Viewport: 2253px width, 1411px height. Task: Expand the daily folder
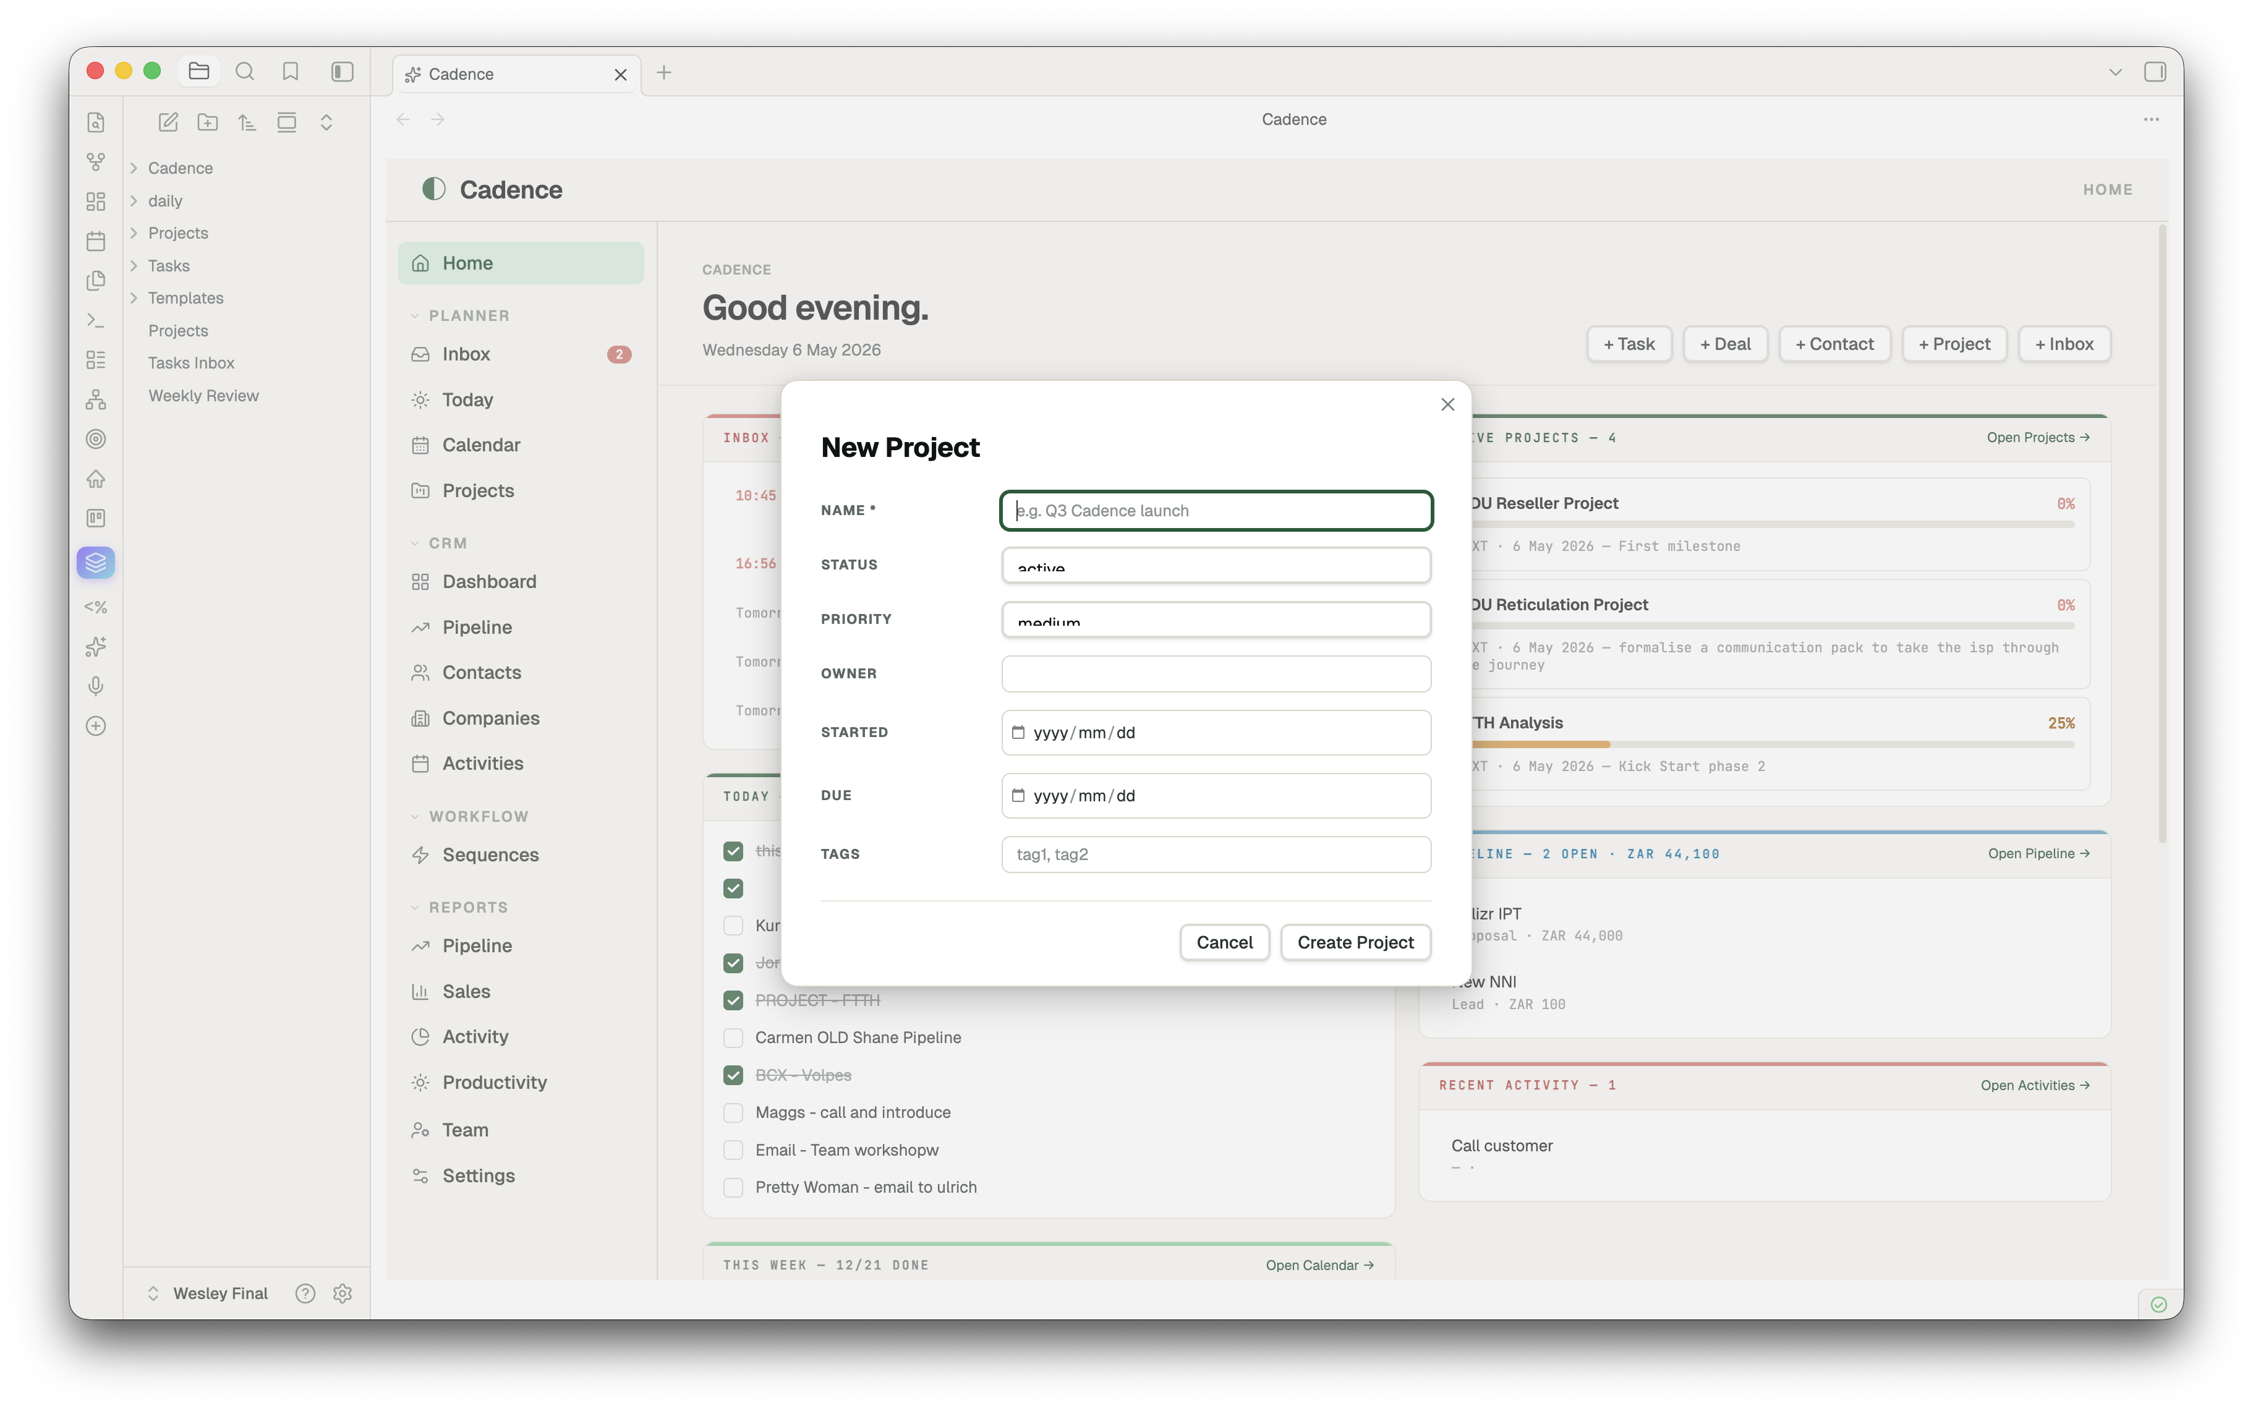click(134, 200)
